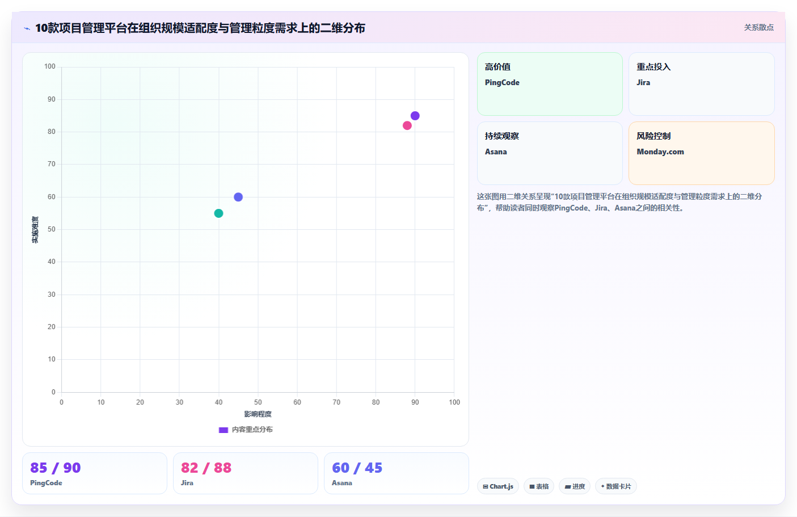
Task: Click the 实施难度 y-axis title
Action: pos(35,230)
